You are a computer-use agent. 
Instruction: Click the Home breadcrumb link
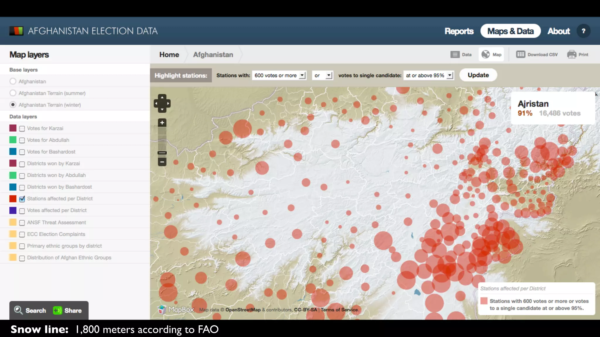169,55
